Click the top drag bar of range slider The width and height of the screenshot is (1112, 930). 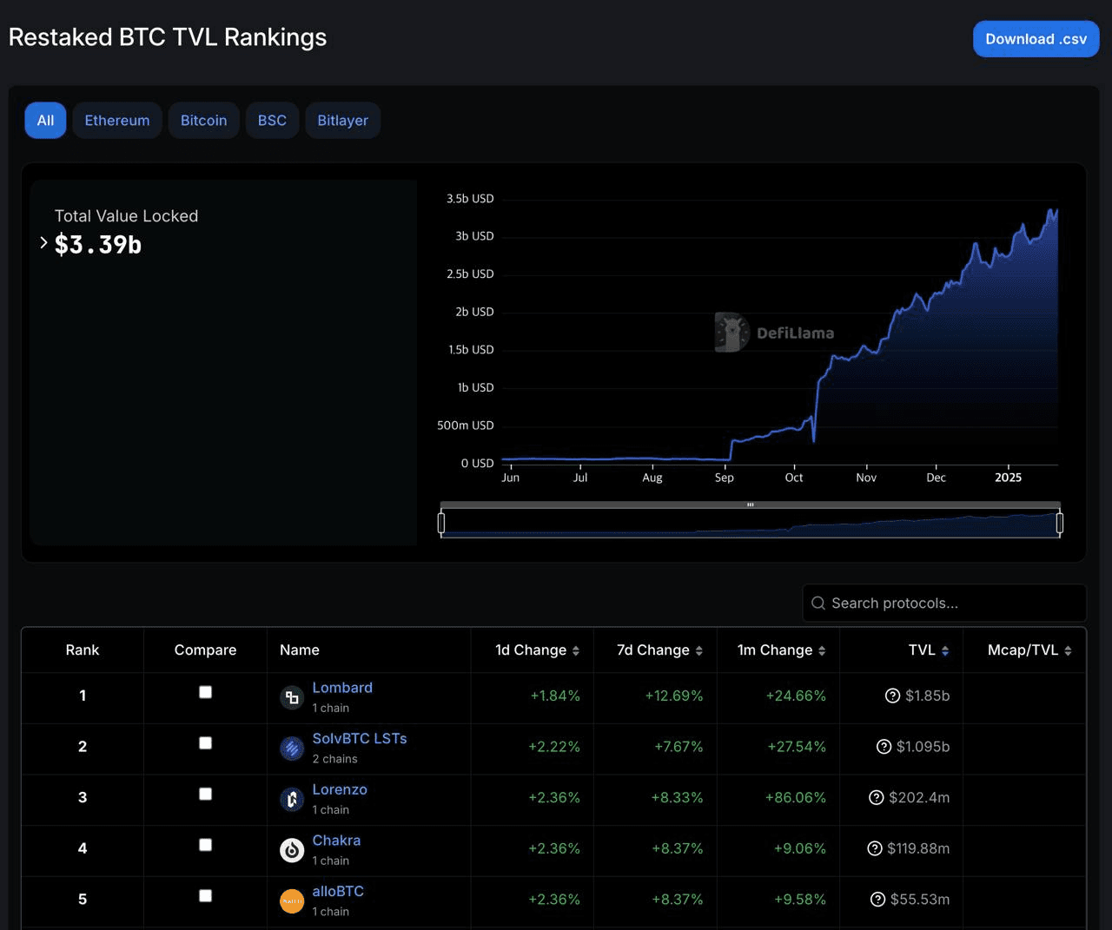[750, 505]
